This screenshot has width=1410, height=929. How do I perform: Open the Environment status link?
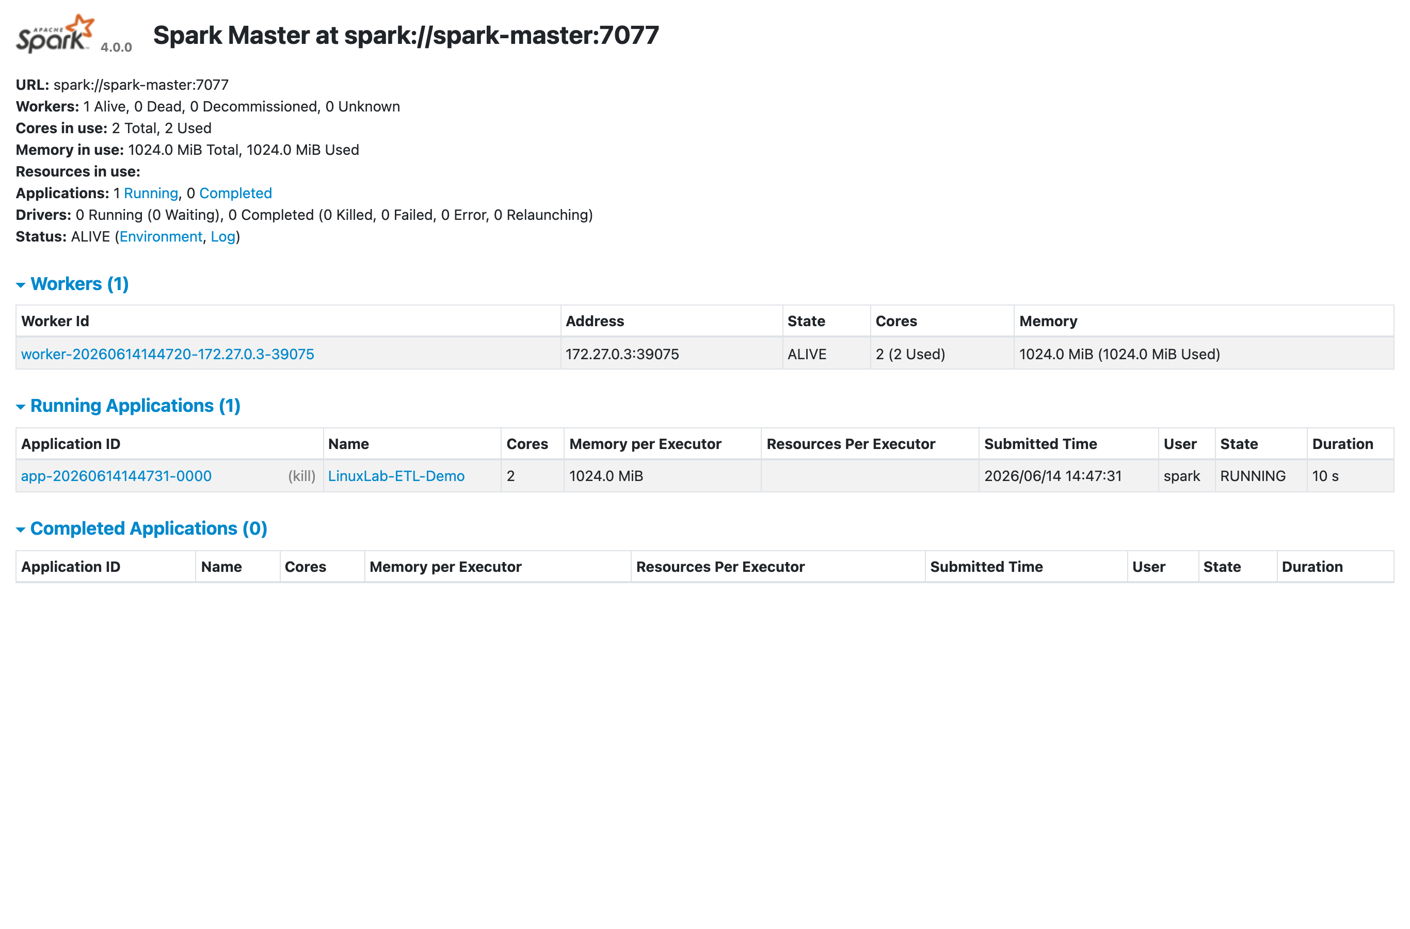click(x=161, y=236)
